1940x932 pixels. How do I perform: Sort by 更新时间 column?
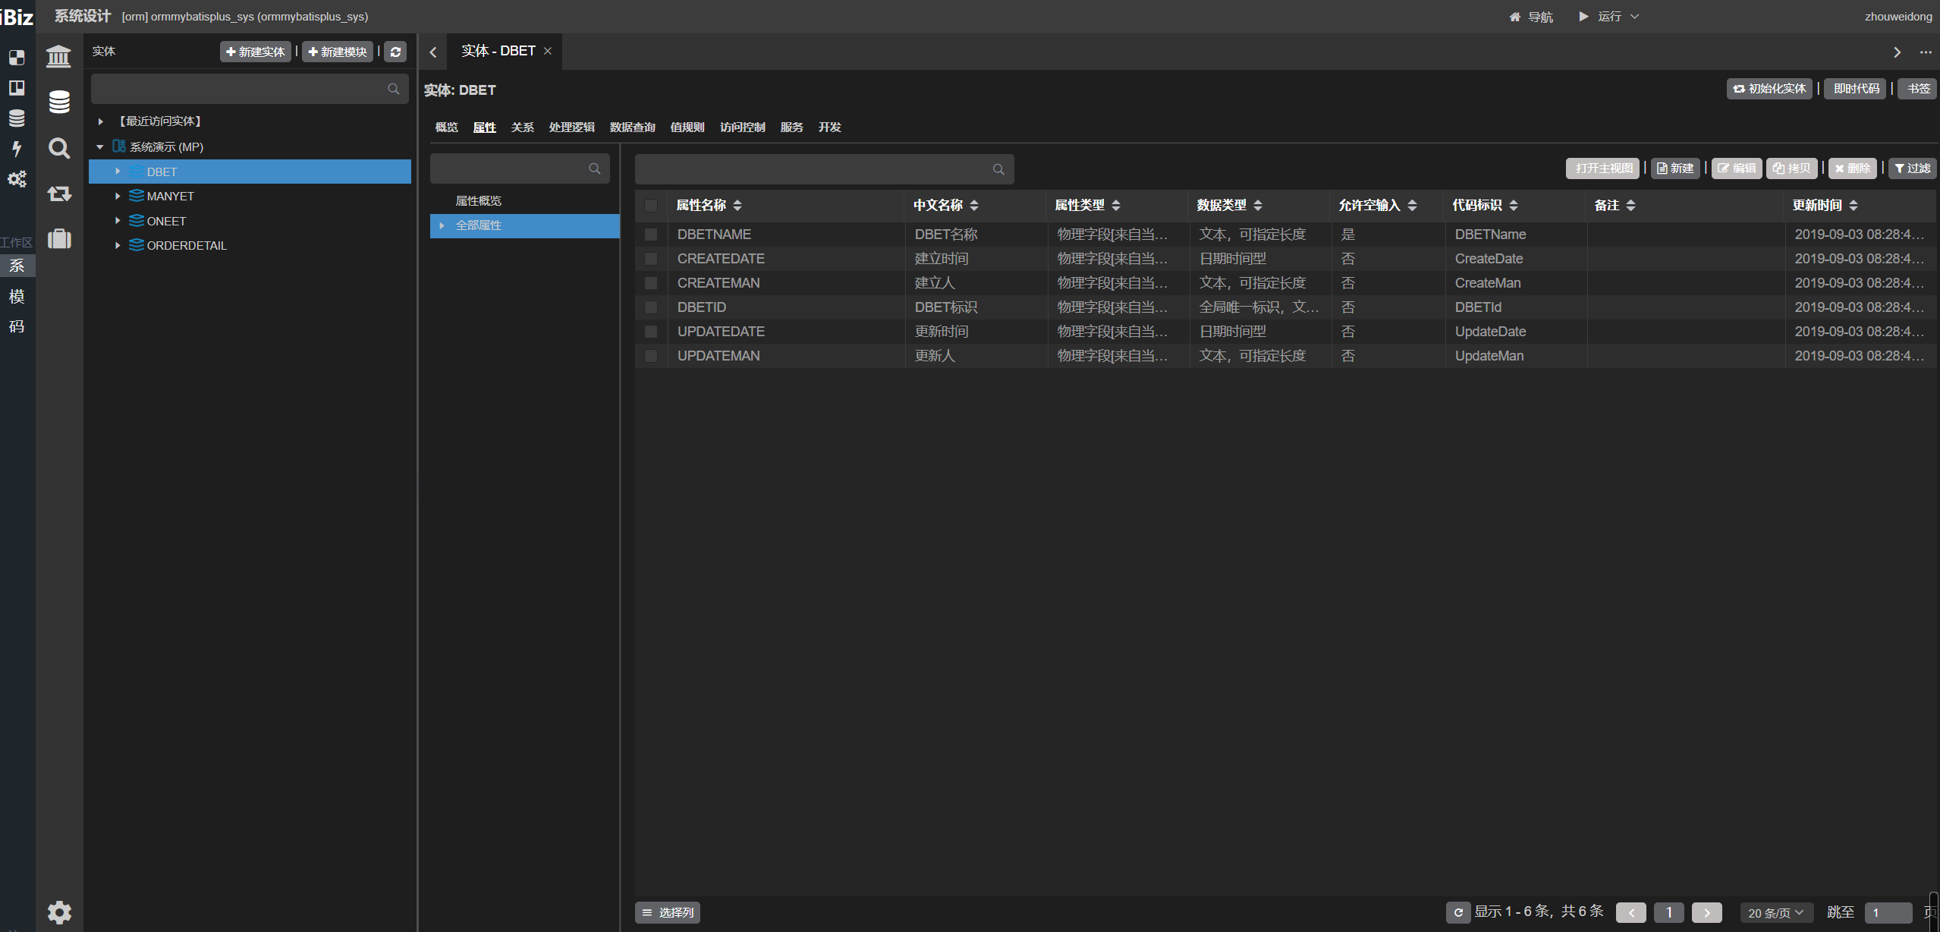(1854, 205)
